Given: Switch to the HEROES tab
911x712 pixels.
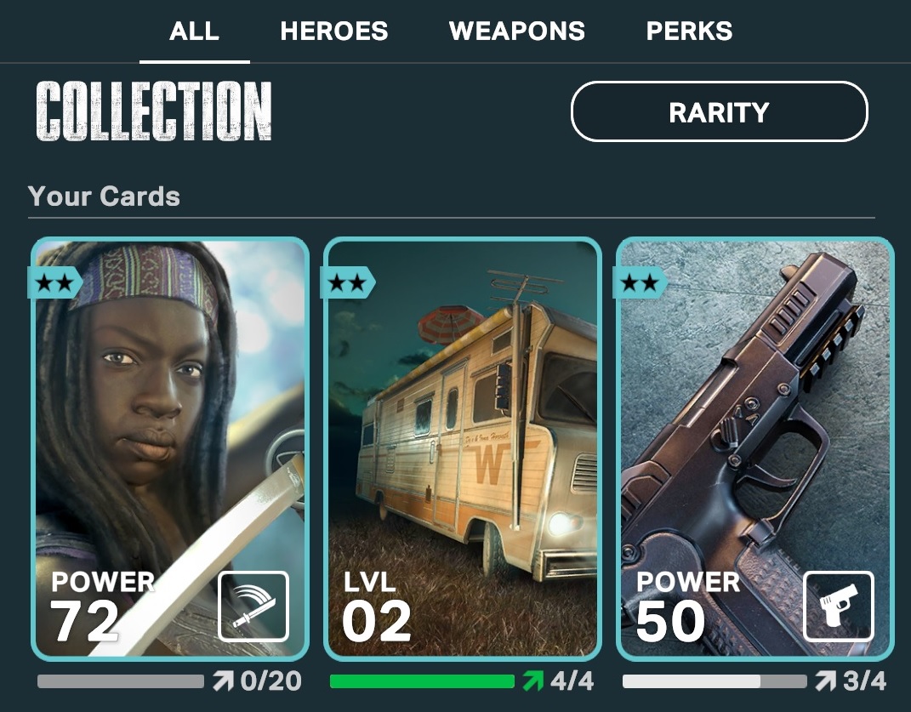Looking at the screenshot, I should coord(334,31).
